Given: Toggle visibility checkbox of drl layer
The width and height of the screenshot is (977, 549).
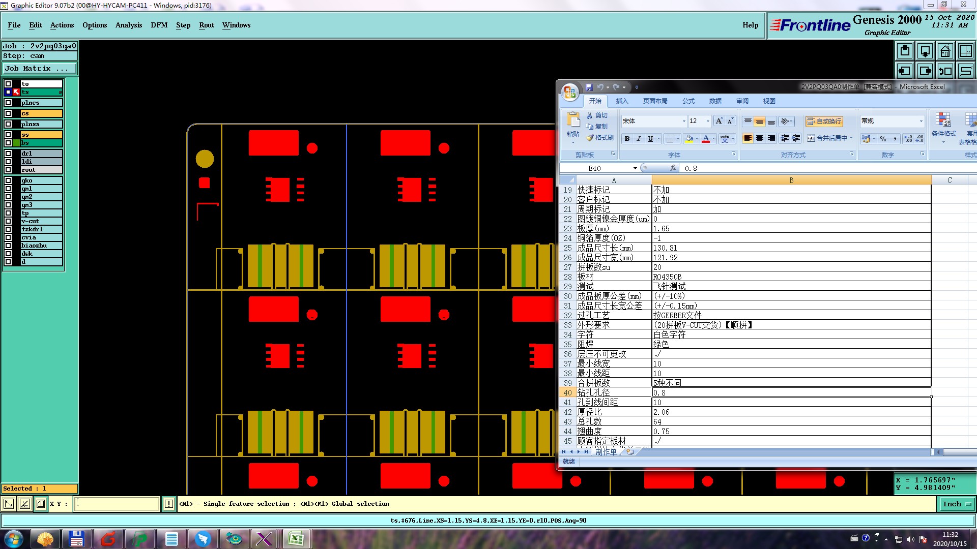Looking at the screenshot, I should tap(8, 154).
